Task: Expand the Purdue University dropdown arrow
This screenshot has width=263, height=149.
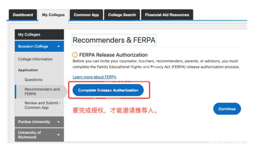Action: 58,122
